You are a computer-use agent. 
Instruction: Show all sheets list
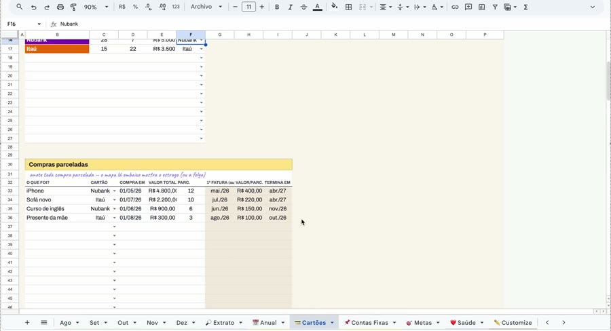pyautogui.click(x=44, y=322)
